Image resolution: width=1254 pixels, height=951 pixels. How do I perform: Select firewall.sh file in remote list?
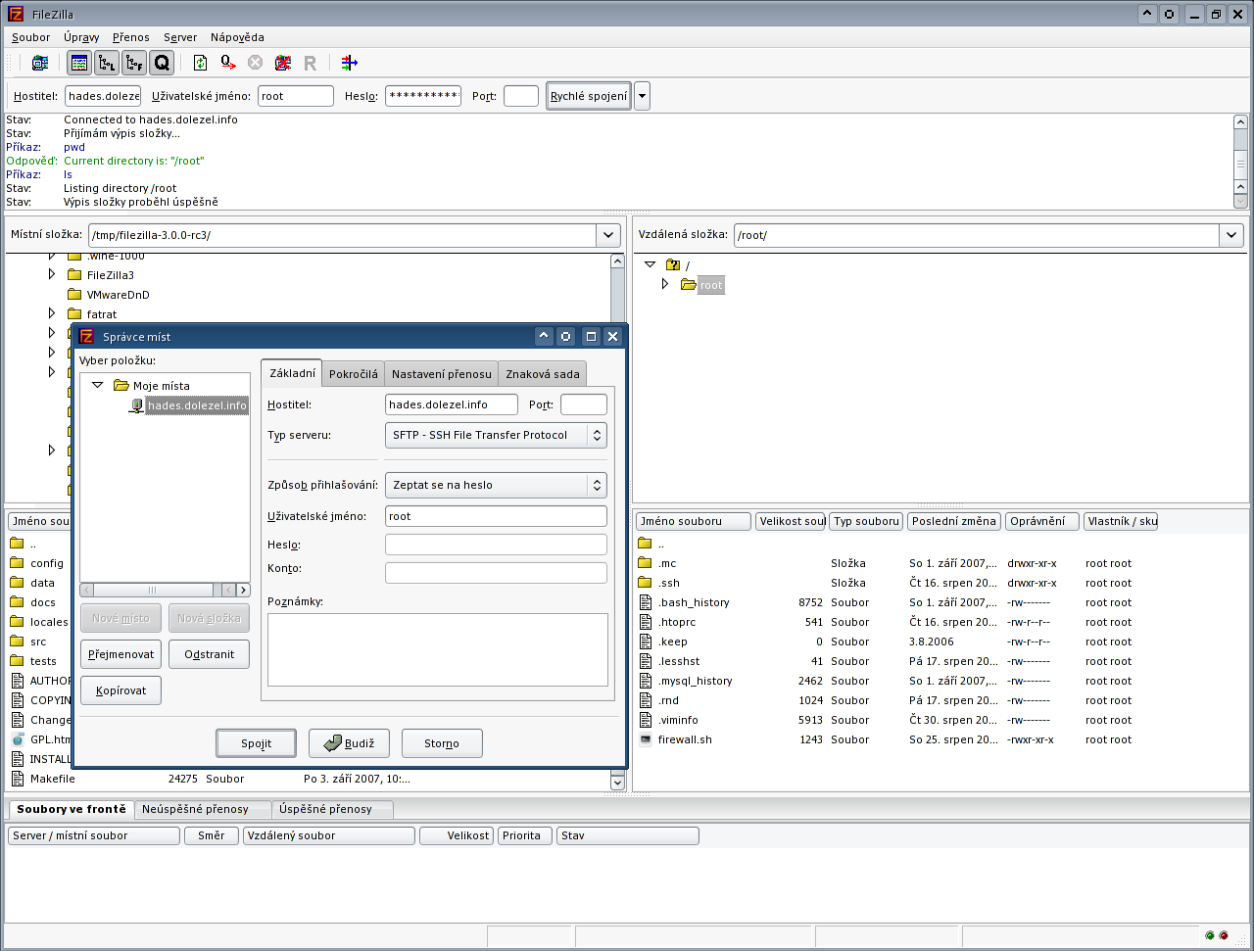click(x=685, y=739)
